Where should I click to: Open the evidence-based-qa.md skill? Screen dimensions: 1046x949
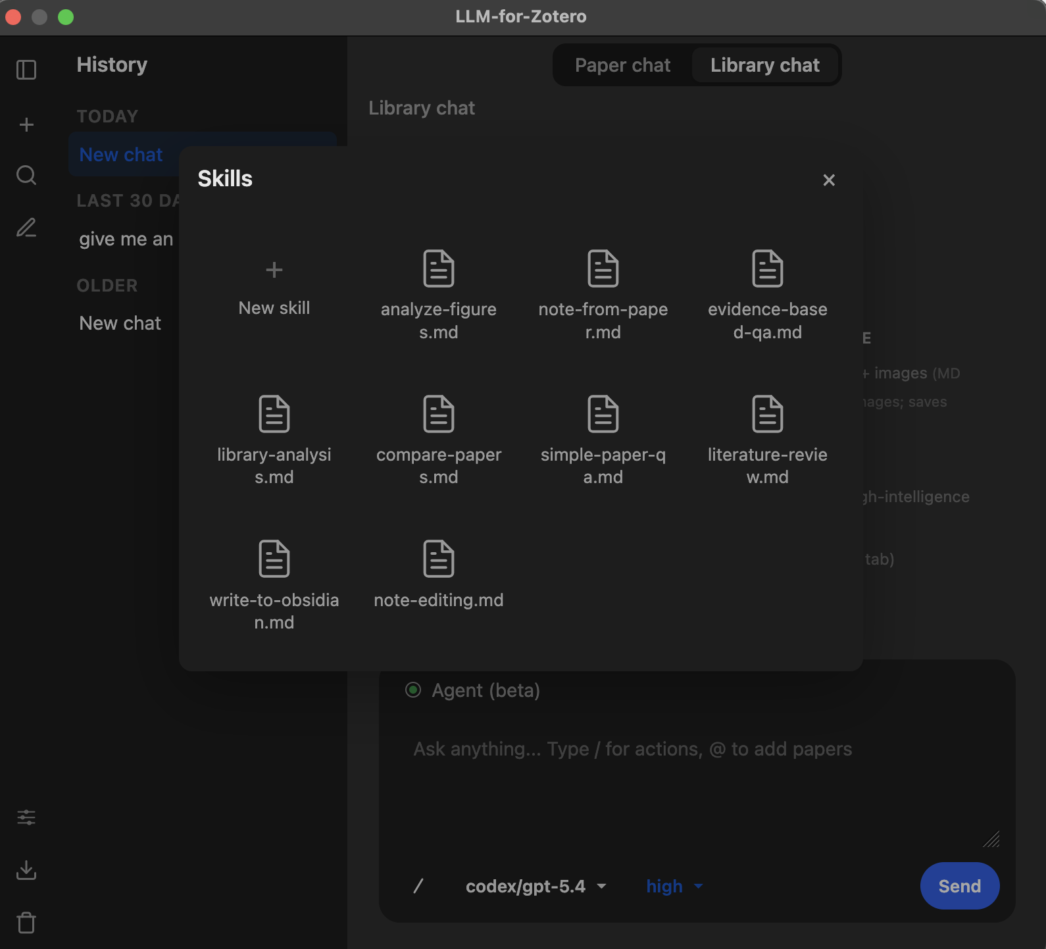tap(768, 295)
